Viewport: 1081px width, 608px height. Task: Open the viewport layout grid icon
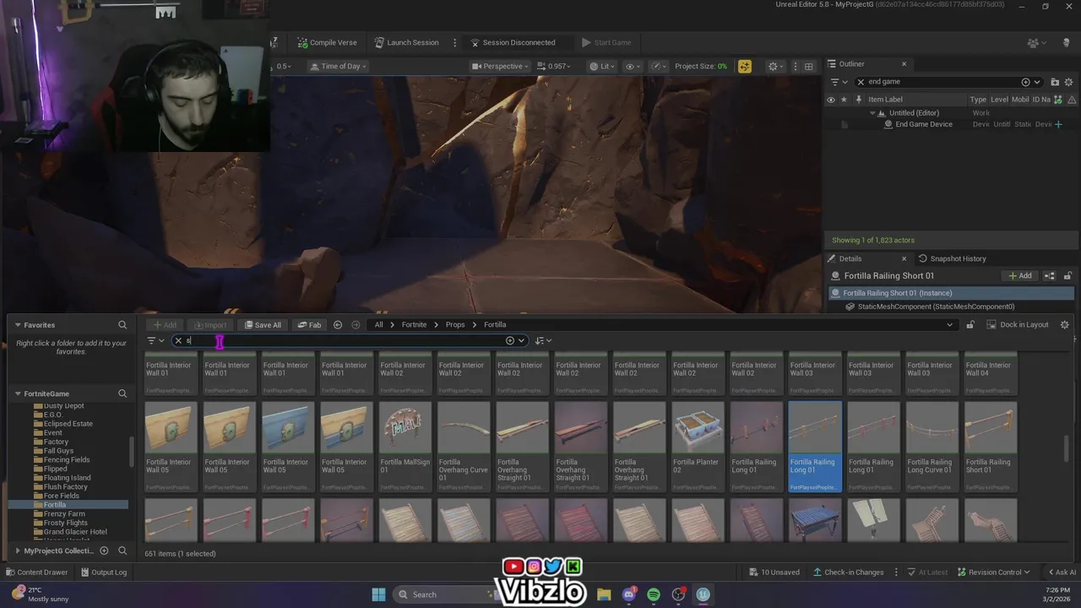tap(808, 66)
